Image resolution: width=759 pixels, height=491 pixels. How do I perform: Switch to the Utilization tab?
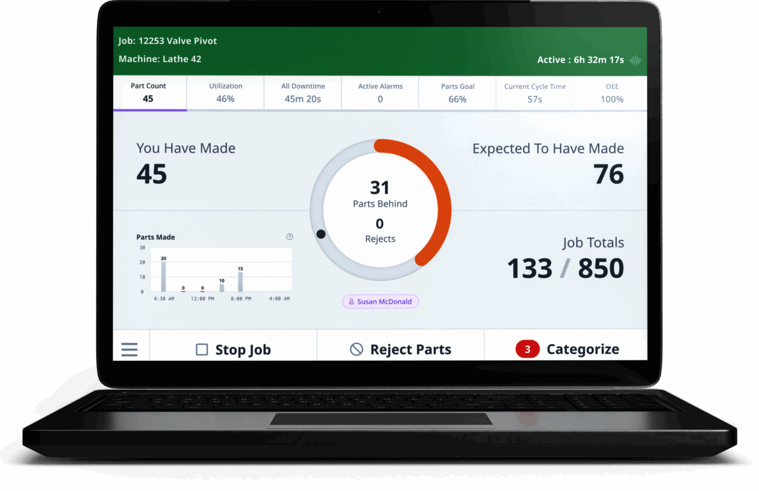pos(225,92)
